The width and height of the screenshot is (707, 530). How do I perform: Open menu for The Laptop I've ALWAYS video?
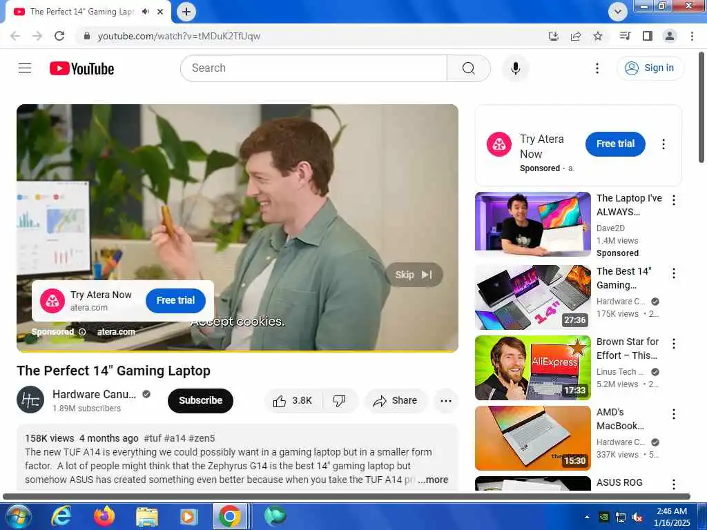click(674, 200)
